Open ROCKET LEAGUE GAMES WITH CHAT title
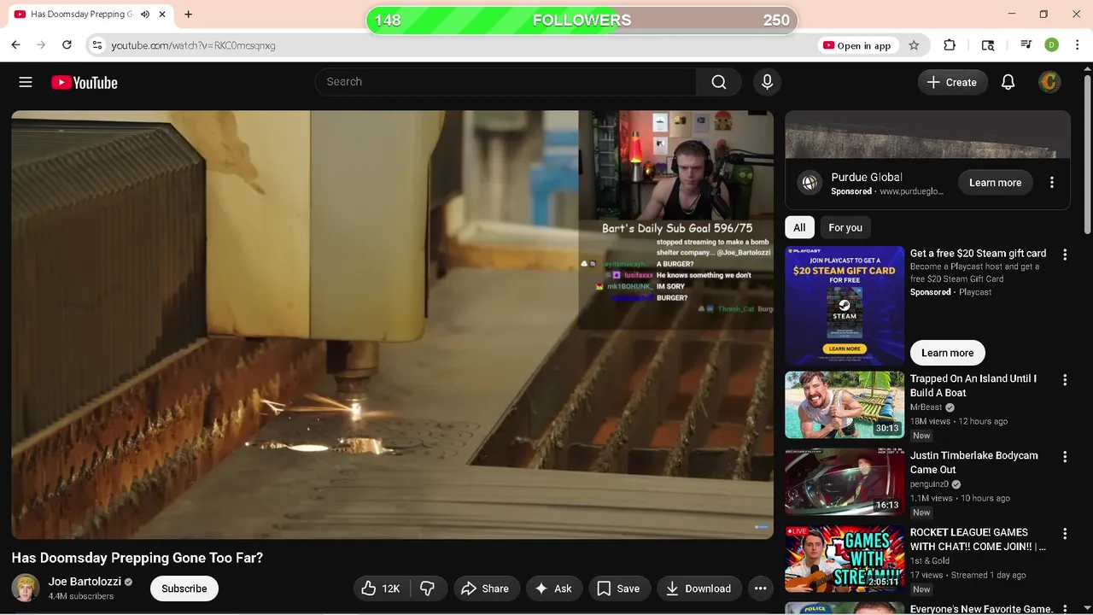The image size is (1093, 615). coord(978,540)
